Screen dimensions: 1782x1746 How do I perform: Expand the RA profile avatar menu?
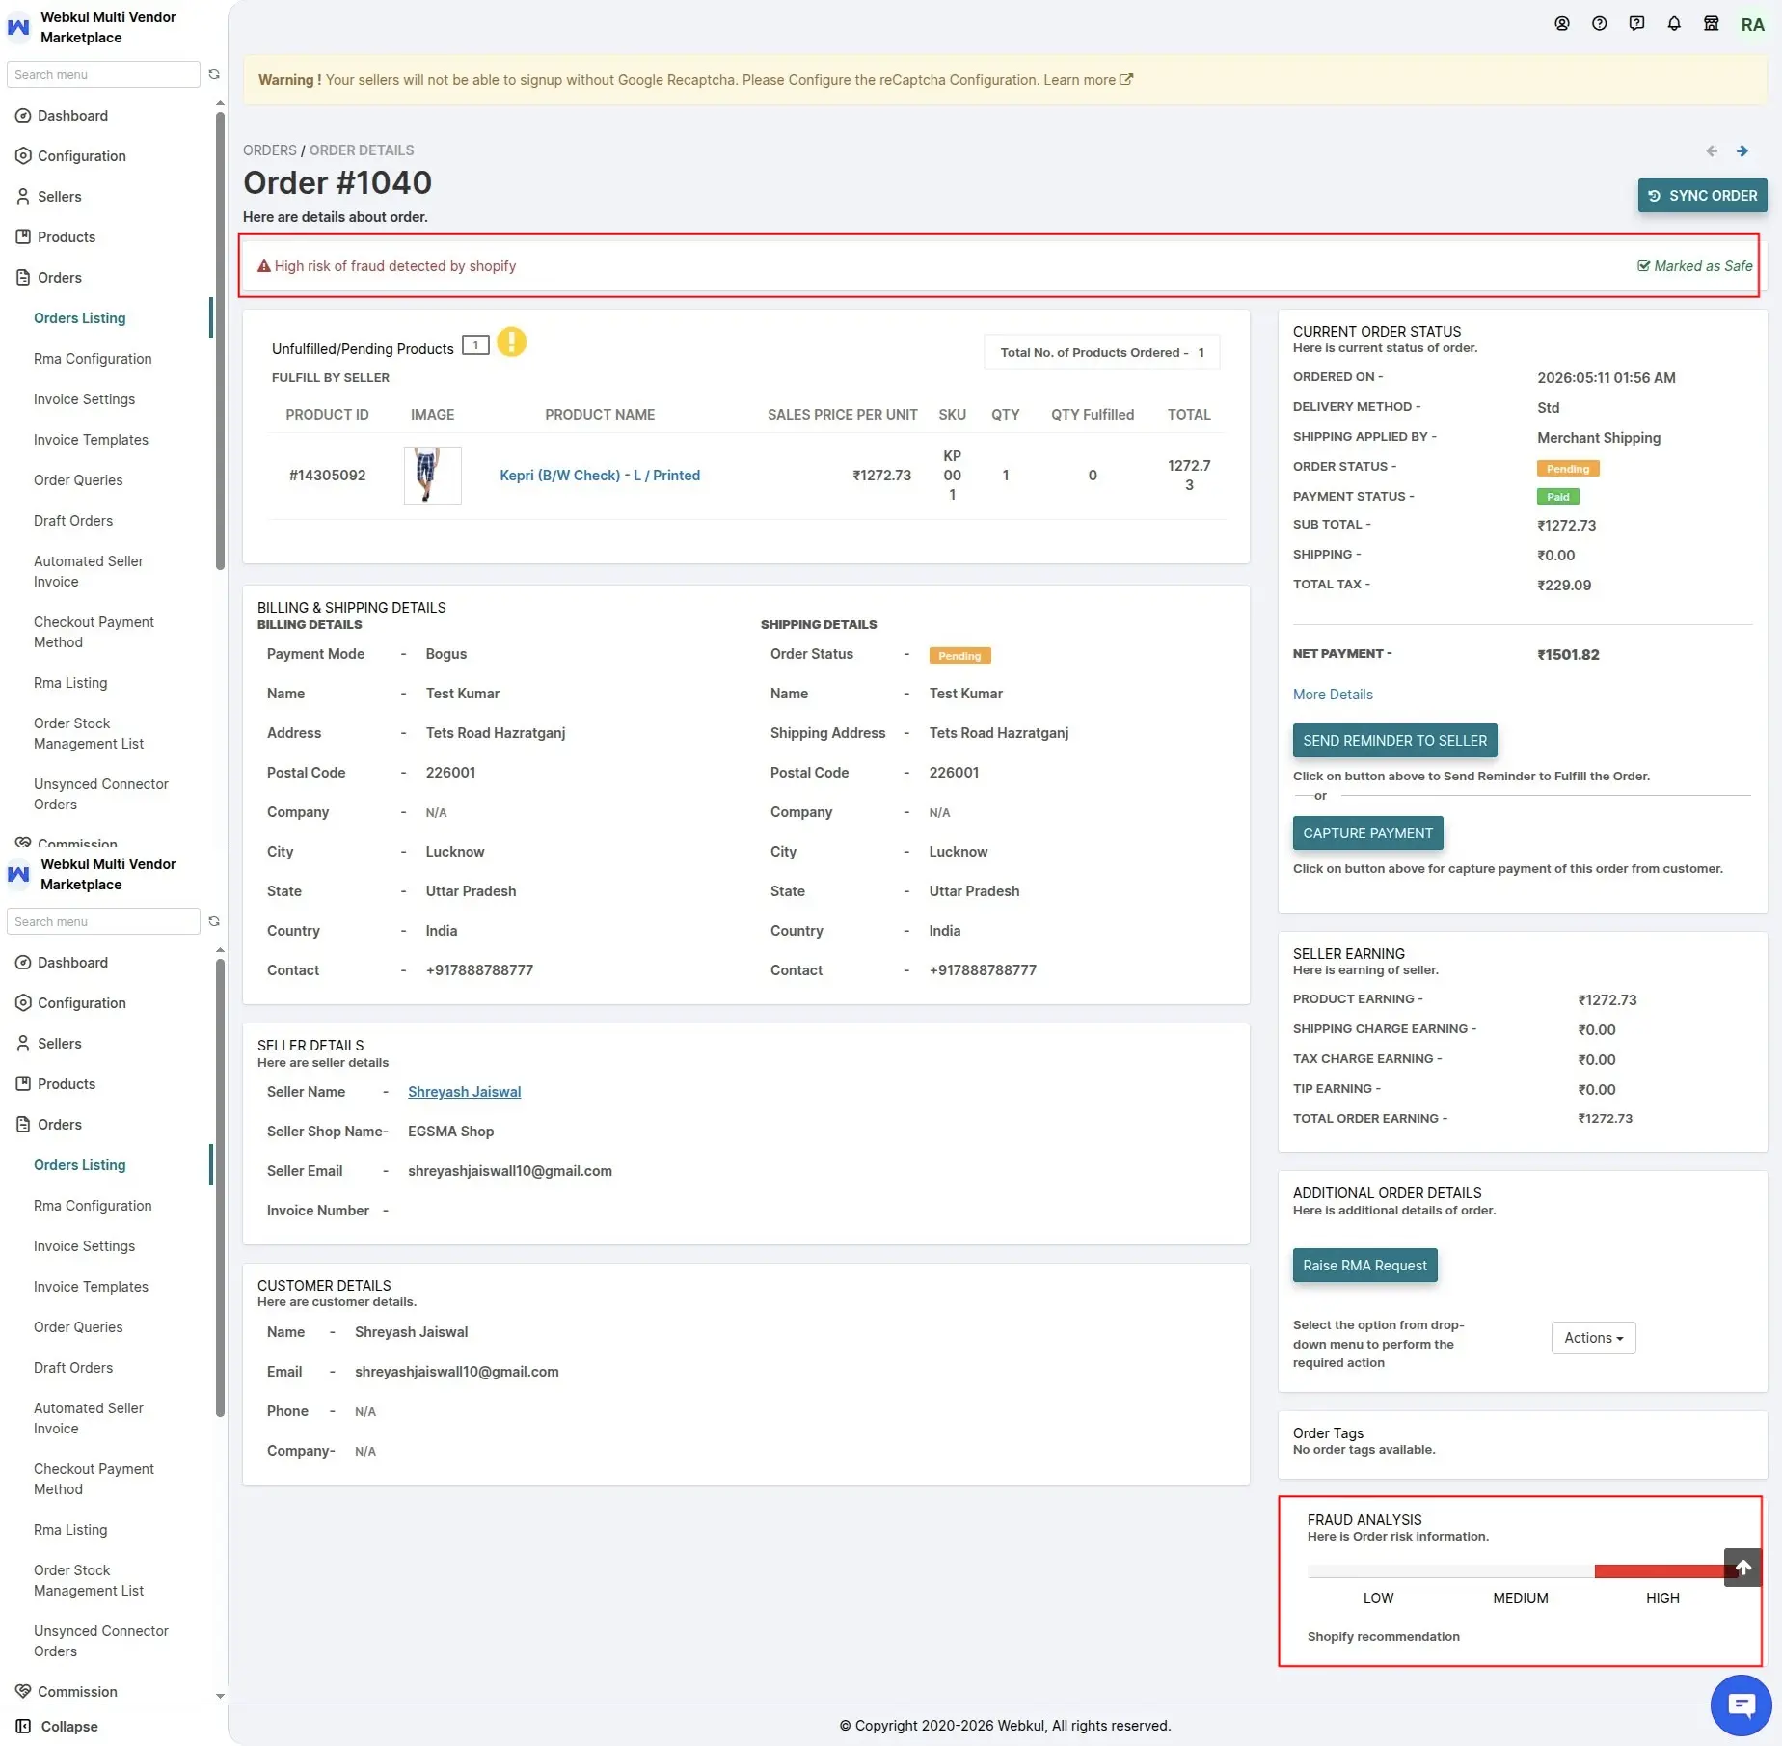pos(1752,25)
